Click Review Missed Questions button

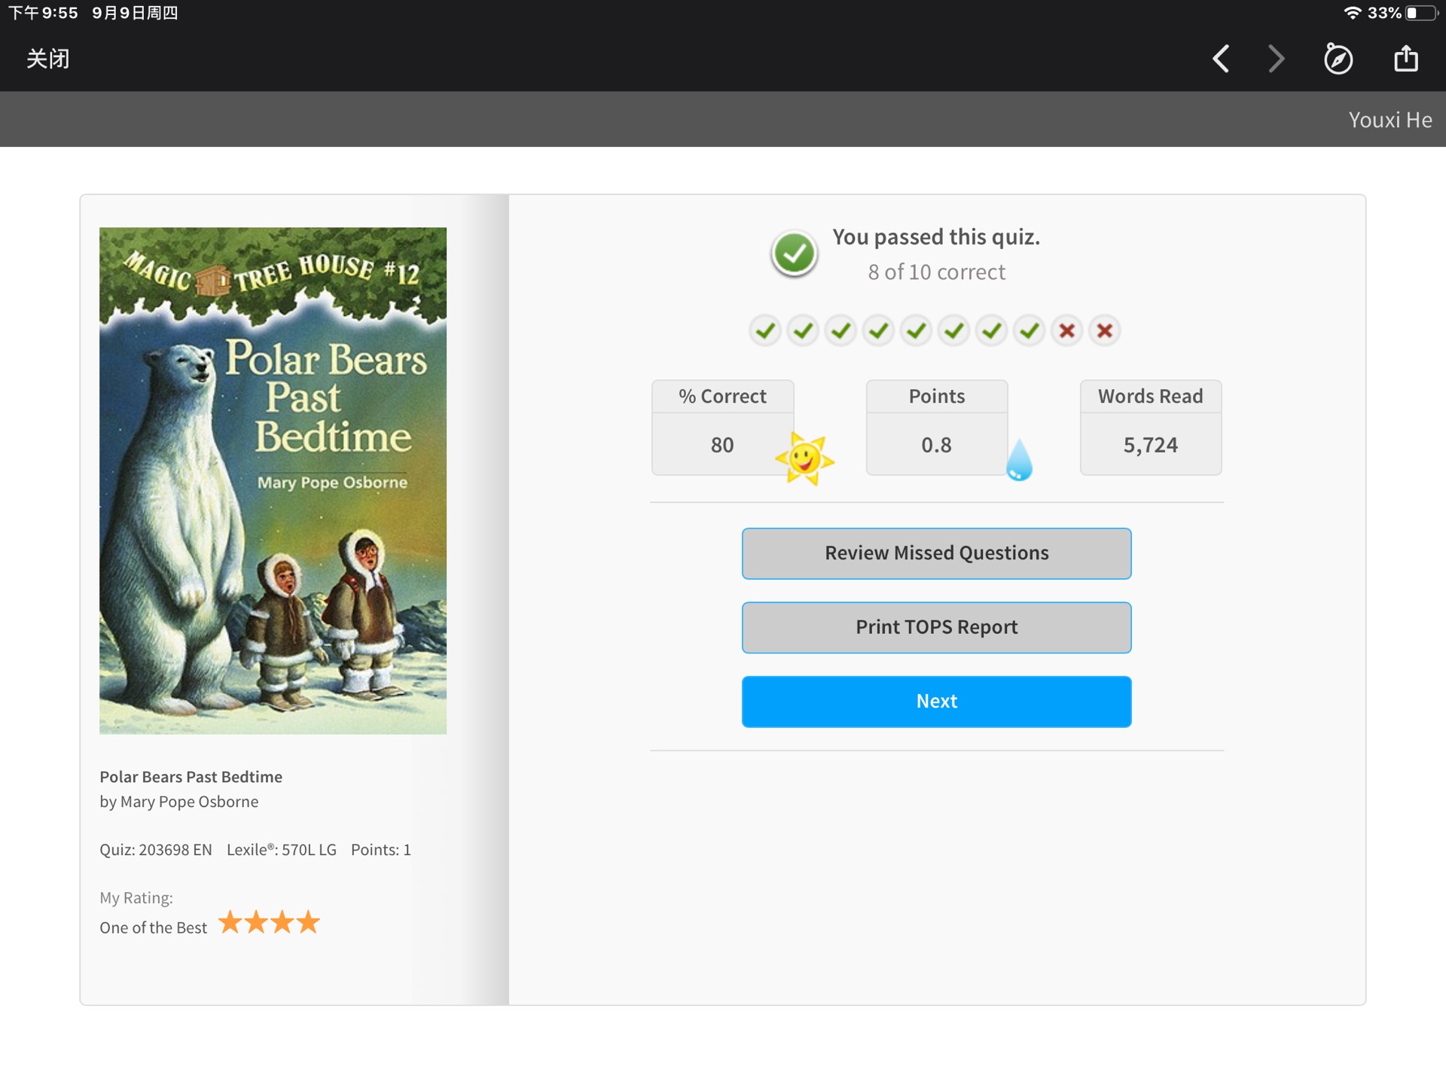[936, 553]
